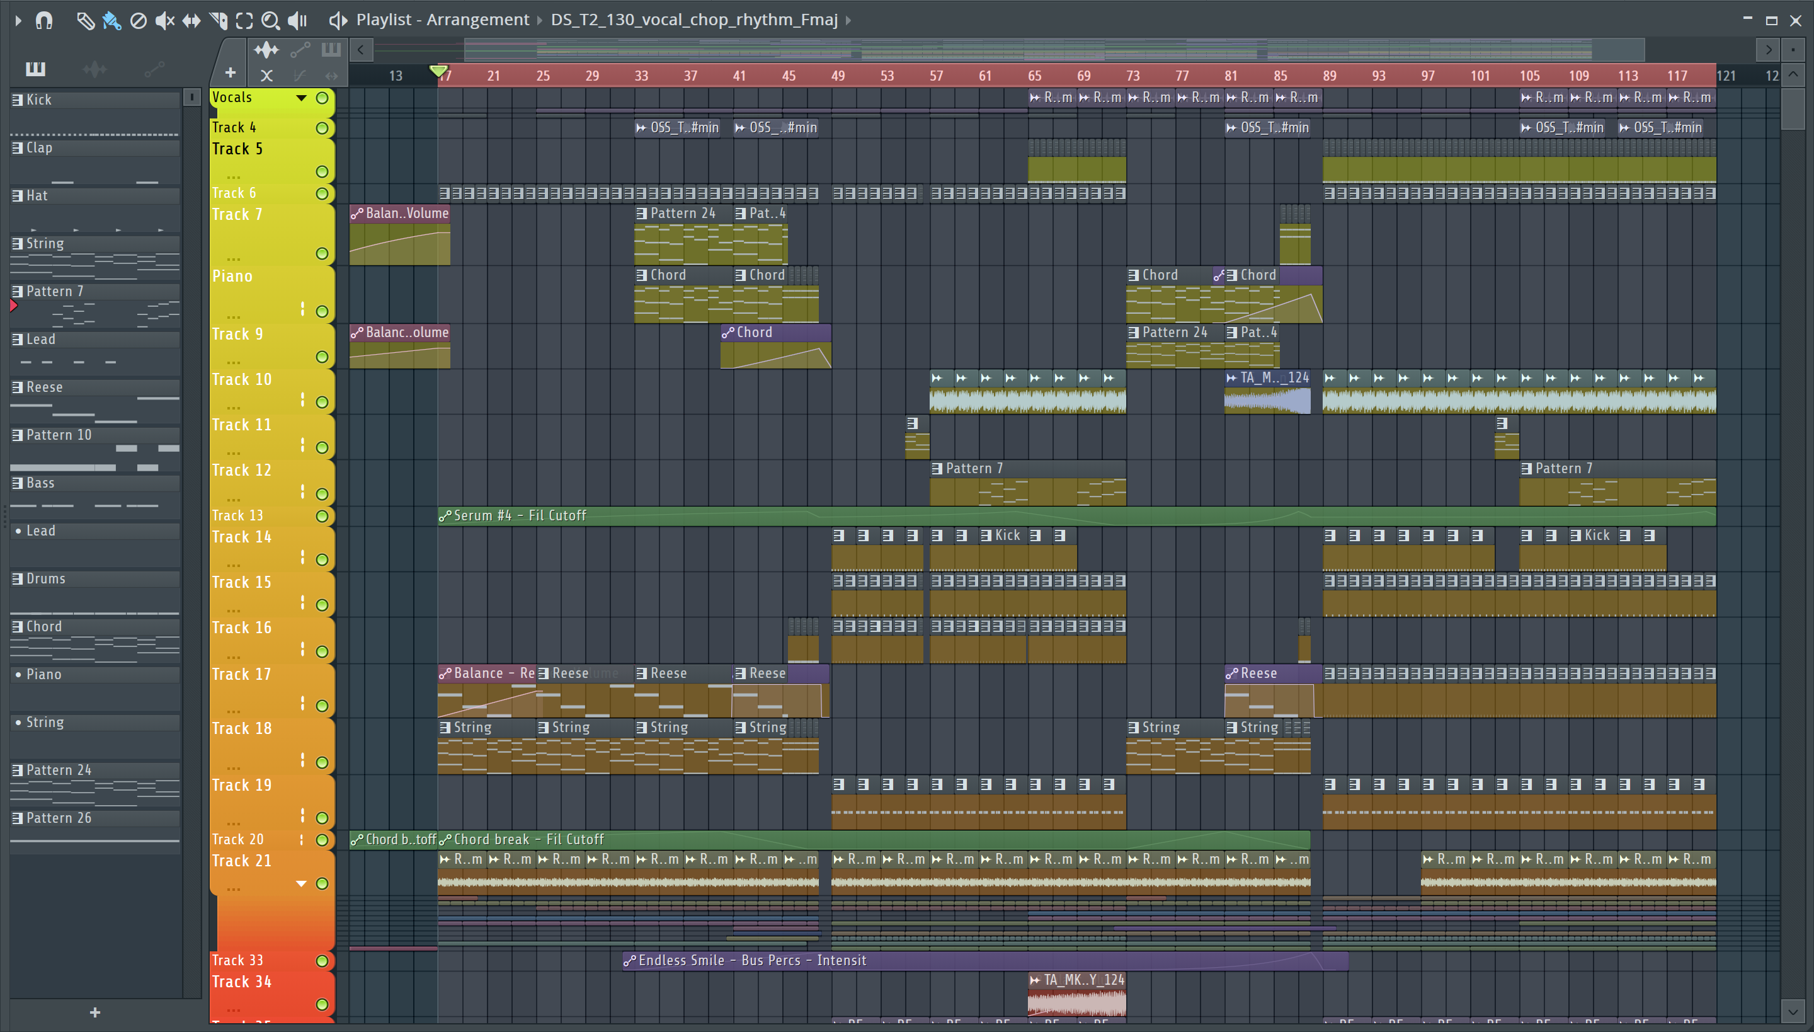Toggle the snap magnet icon
Image resolution: width=1814 pixels, height=1032 pixels.
(44, 21)
